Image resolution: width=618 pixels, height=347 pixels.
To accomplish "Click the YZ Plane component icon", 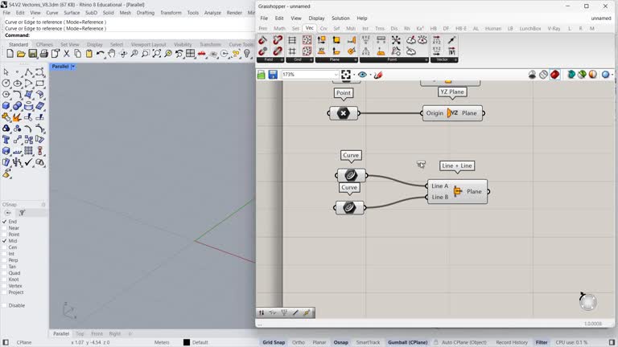I will coord(452,113).
